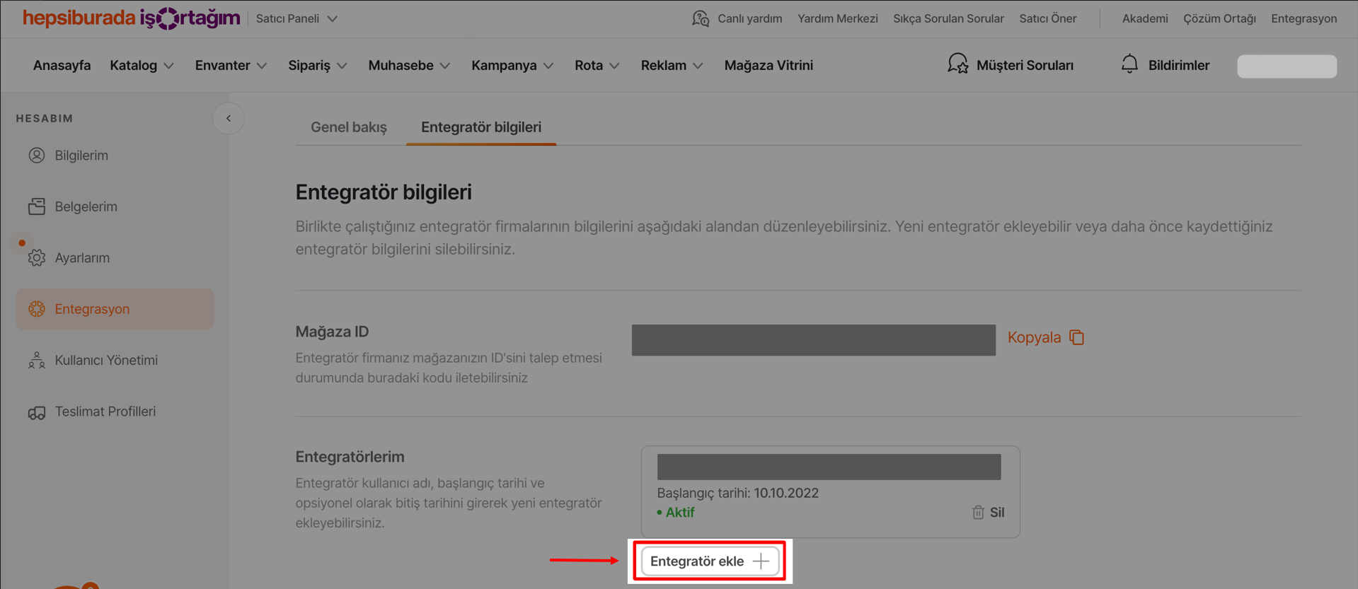1358x589 pixels.
Task: Collapse the Hesabım sidebar panel
Action: [x=229, y=118]
